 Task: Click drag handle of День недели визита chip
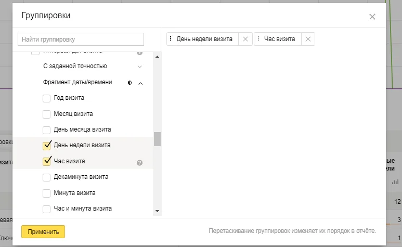(171, 39)
